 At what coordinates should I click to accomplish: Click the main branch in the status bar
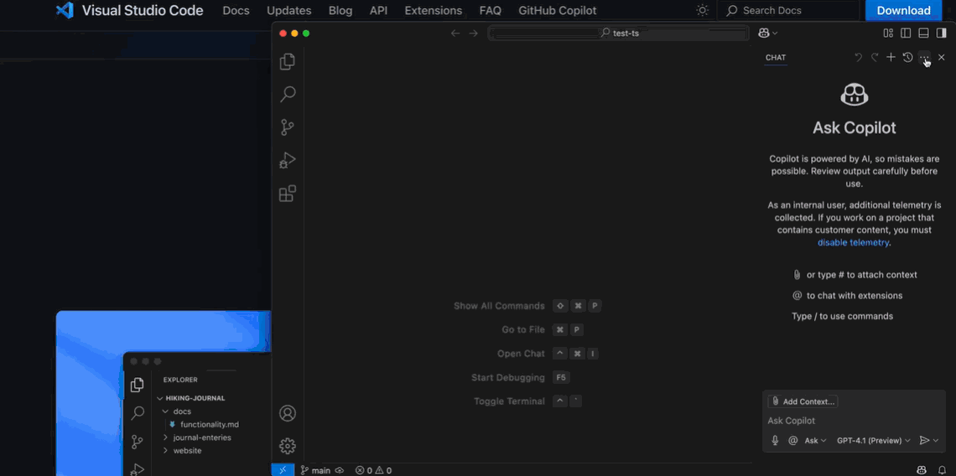[x=316, y=470]
